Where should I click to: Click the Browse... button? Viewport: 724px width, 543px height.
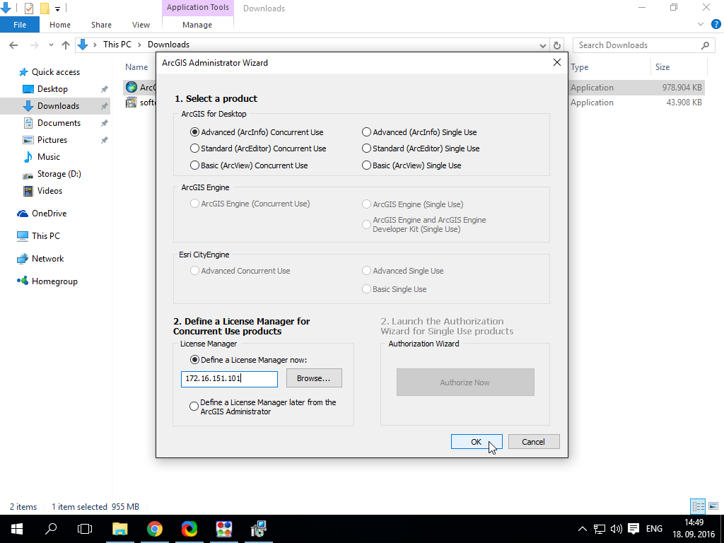click(314, 378)
